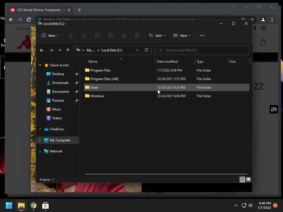Open Downloads in Quick access

point(60,83)
